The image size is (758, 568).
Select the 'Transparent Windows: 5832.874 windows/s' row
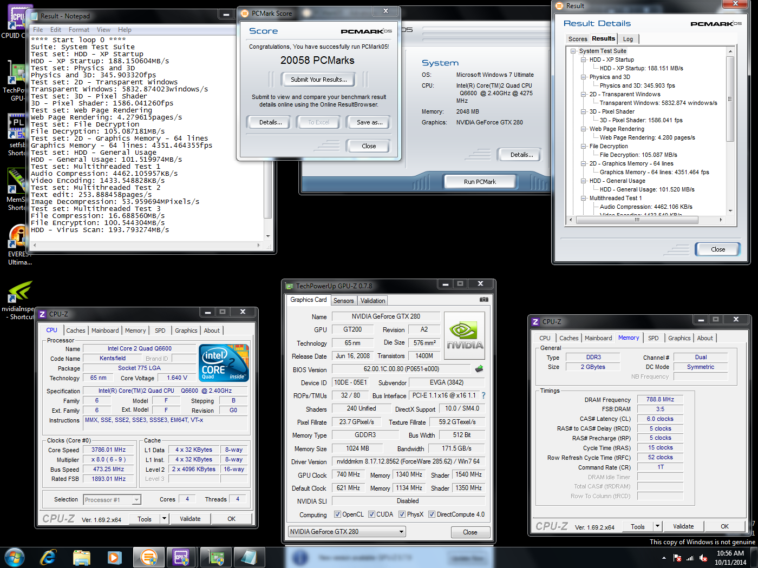pyautogui.click(x=658, y=103)
